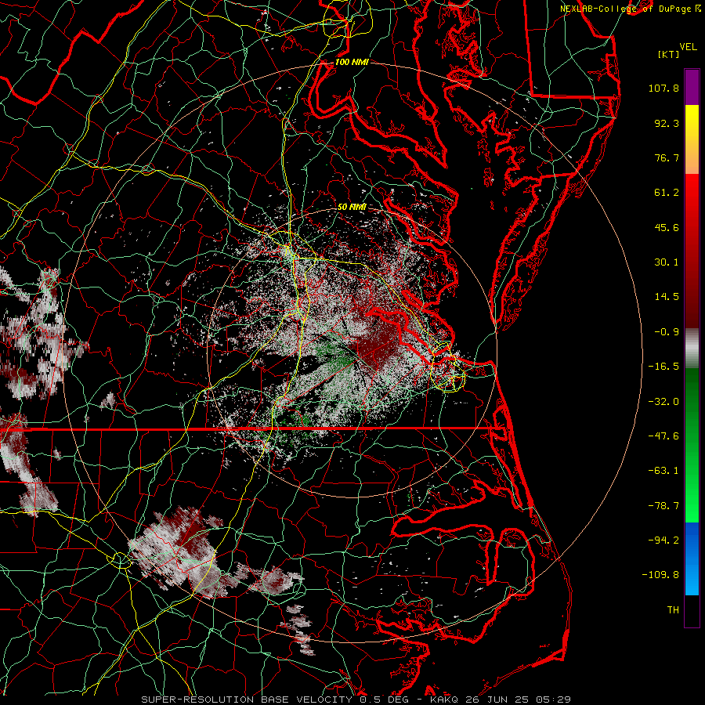
Task: Click the -16.5 value on velocity scale
Action: point(663,367)
